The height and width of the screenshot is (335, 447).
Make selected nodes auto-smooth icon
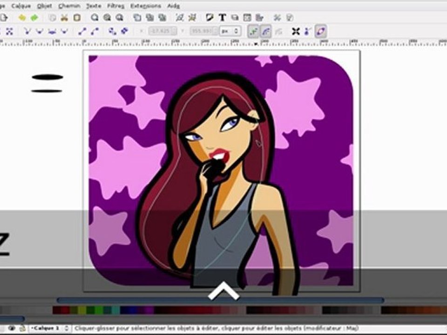pos(64,31)
